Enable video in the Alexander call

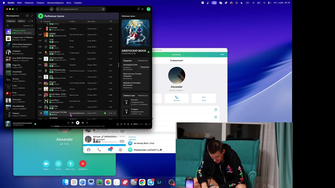coord(46,164)
